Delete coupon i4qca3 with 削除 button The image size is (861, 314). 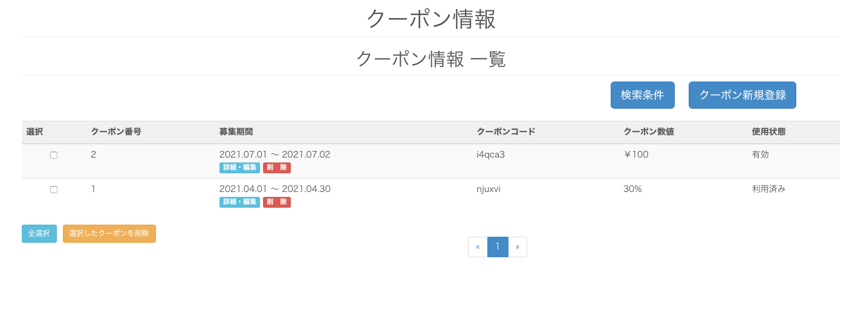coord(277,168)
